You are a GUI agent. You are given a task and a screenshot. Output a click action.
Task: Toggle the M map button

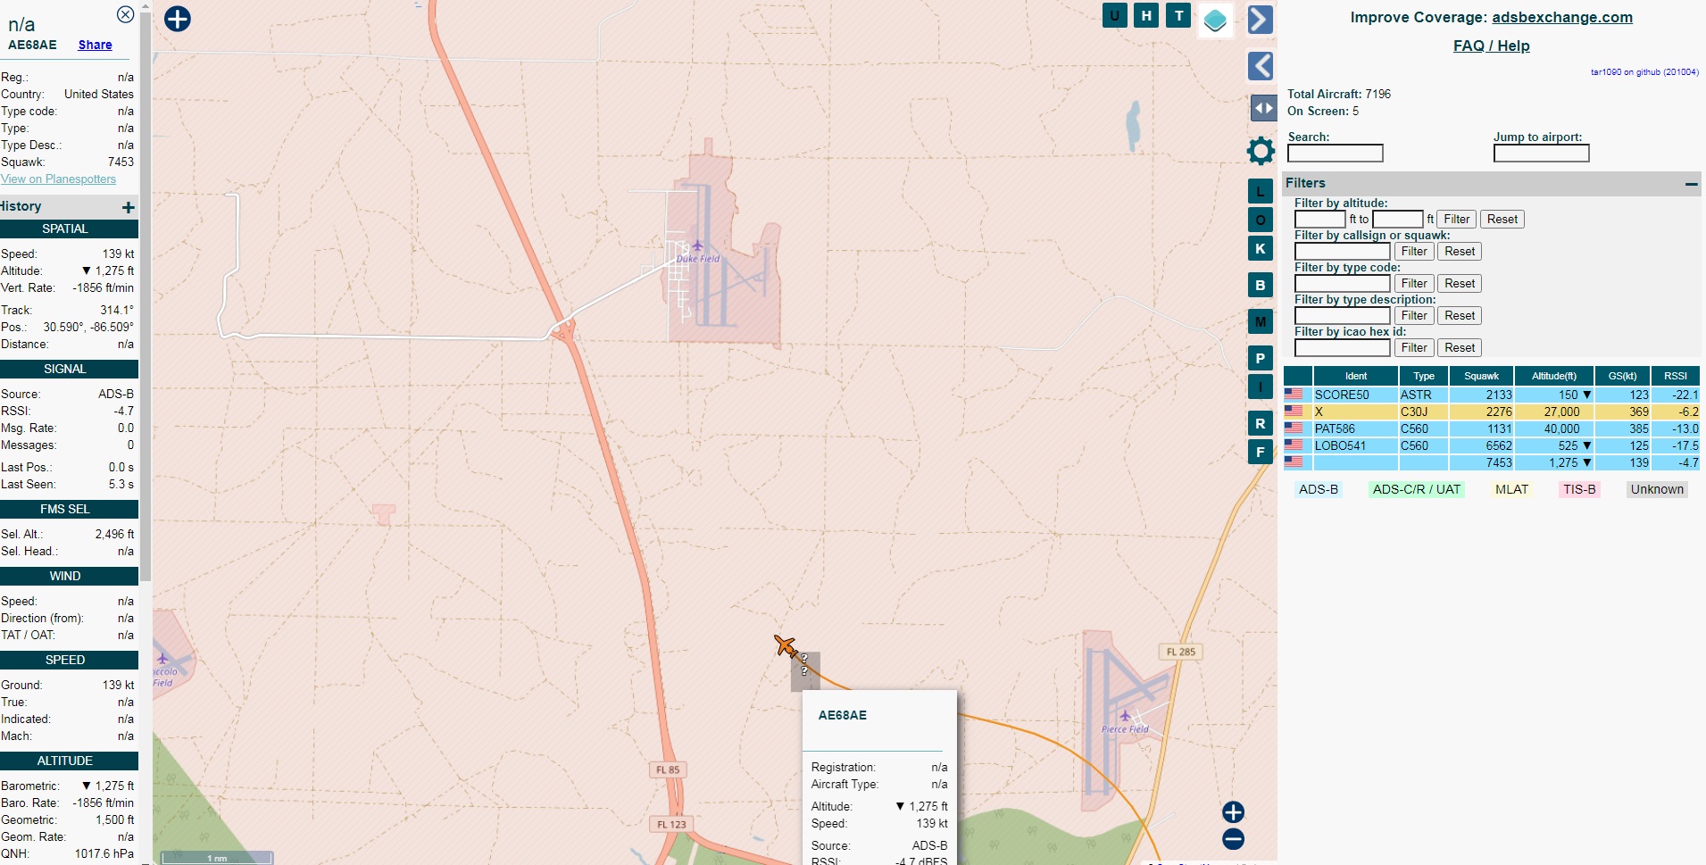click(1260, 321)
